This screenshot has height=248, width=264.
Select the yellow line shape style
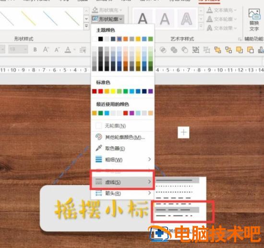[x=29, y=18]
